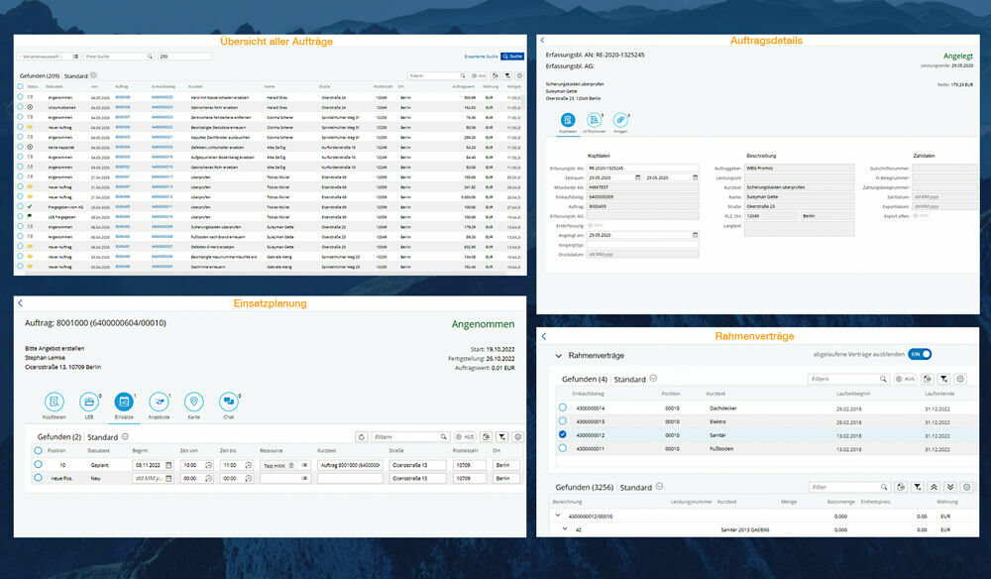Screen dimensions: 991x579
Task: Collapse the Rahmenverträge section chevron
Action: point(558,355)
